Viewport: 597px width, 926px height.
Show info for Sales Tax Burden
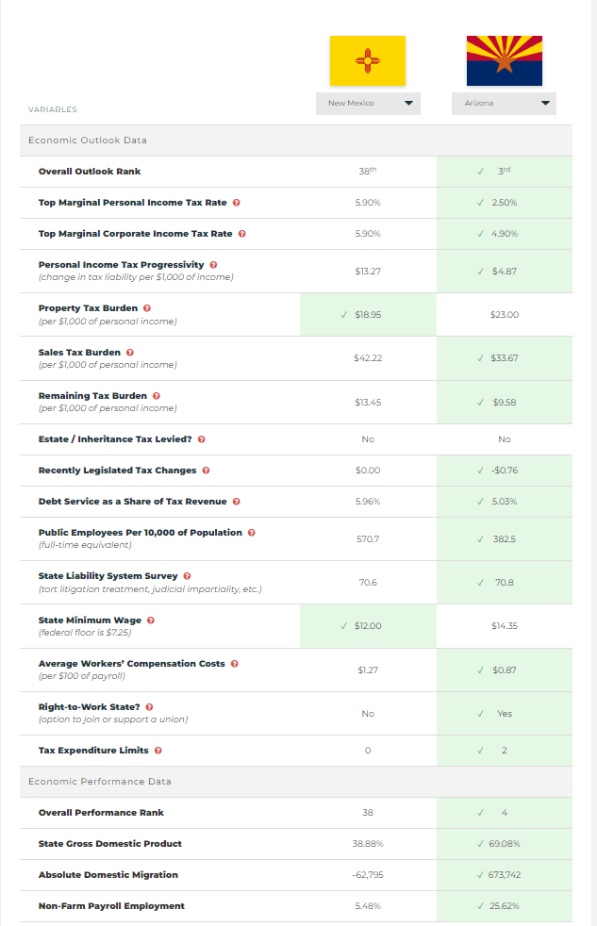tap(130, 353)
